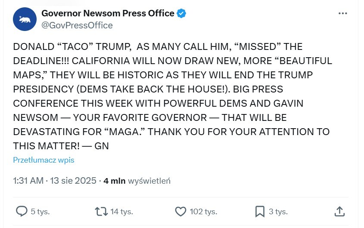This screenshot has height=228, width=364.
Task: Click the @GovPressOffice handle
Action: point(77,25)
